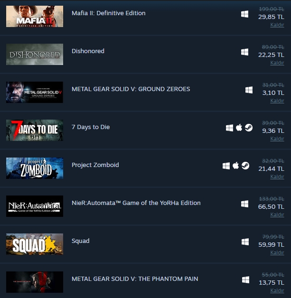Click Kaldır under Dishonored's price
Screen dimensions: 291x298
pos(277,63)
